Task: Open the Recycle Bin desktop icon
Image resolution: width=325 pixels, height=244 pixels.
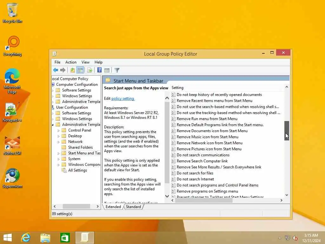Action: (12, 13)
